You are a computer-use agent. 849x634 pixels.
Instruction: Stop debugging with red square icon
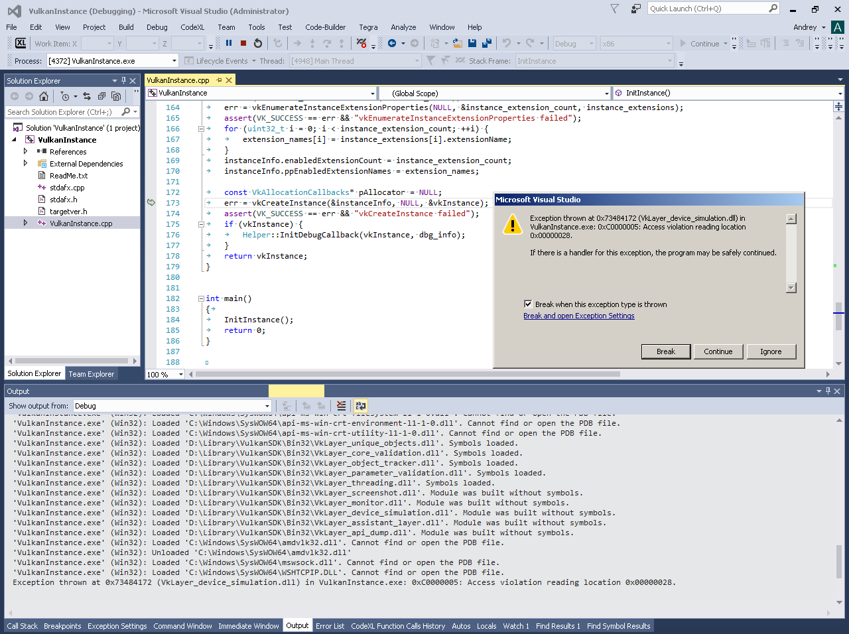(x=243, y=43)
